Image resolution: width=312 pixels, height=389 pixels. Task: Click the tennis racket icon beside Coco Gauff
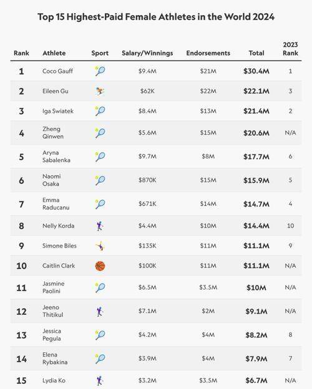pyautogui.click(x=100, y=71)
